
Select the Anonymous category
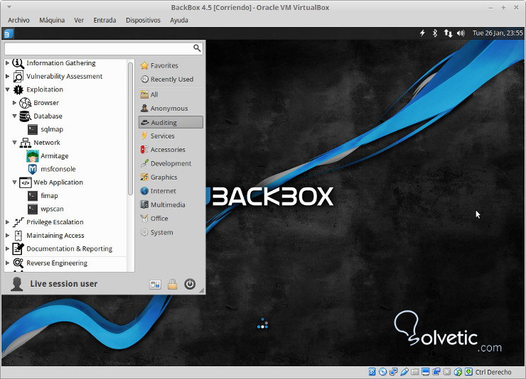pos(171,109)
